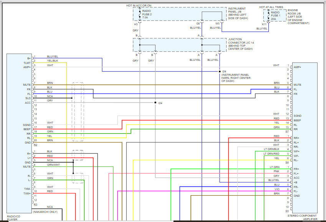Select connector label W5

tap(217, 24)
